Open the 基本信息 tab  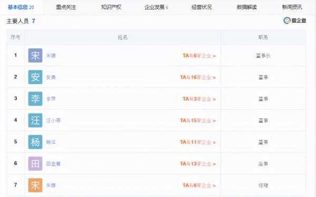21,7
